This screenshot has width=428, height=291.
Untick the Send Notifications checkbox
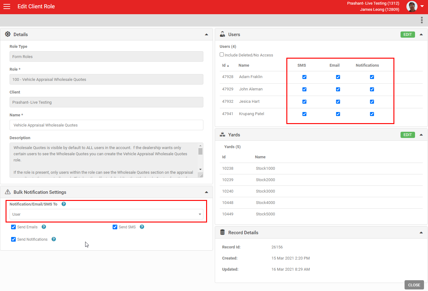[14, 239]
